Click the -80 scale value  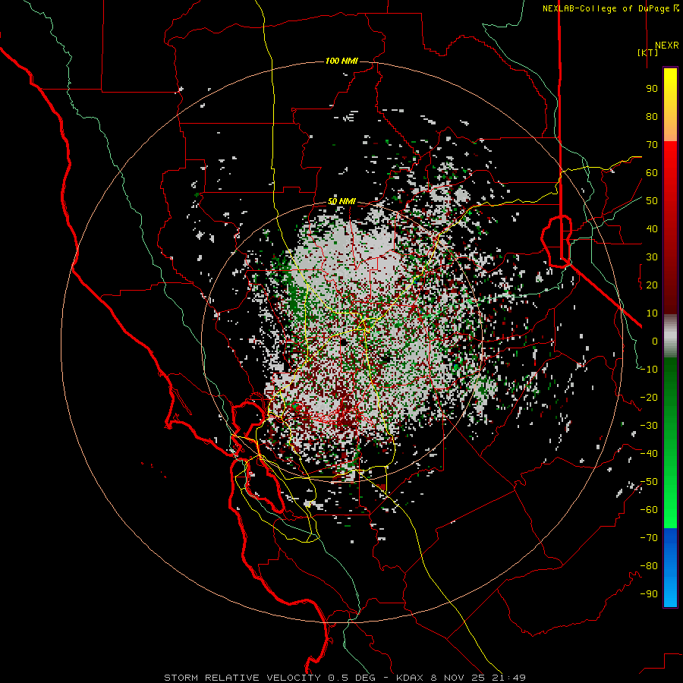[649, 566]
